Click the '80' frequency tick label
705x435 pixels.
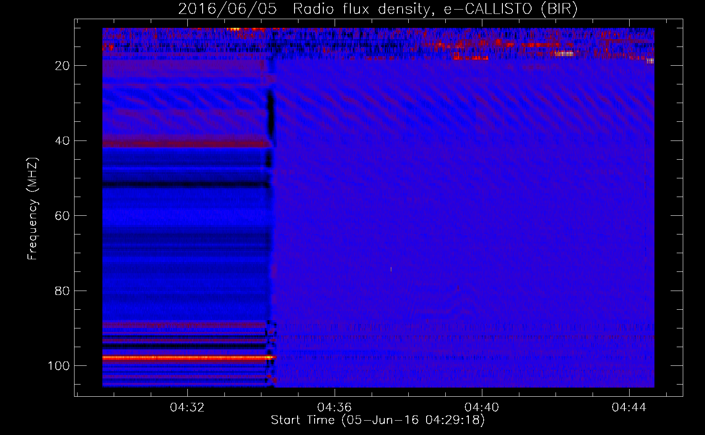tap(62, 291)
